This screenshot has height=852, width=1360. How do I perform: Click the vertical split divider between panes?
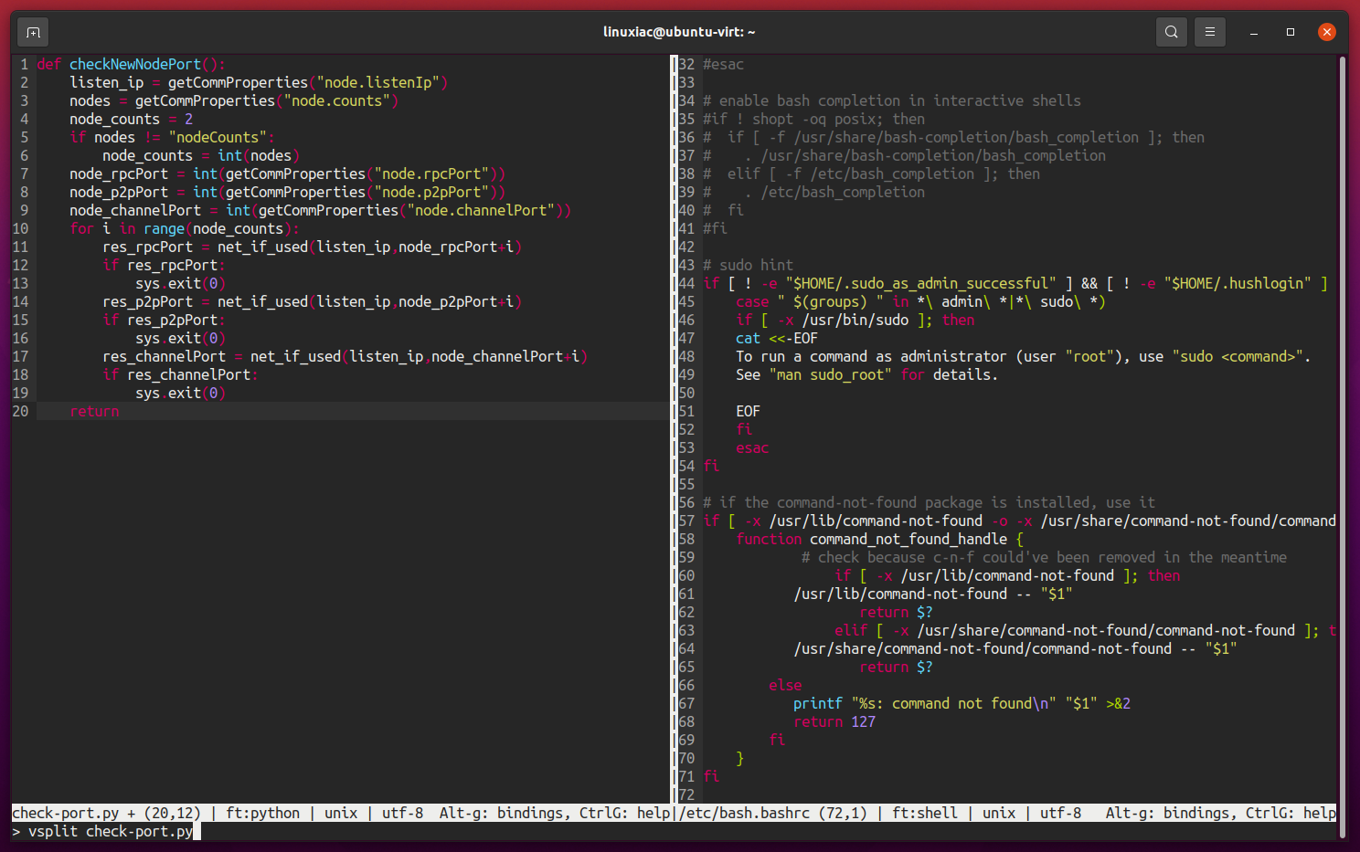pyautogui.click(x=673, y=429)
